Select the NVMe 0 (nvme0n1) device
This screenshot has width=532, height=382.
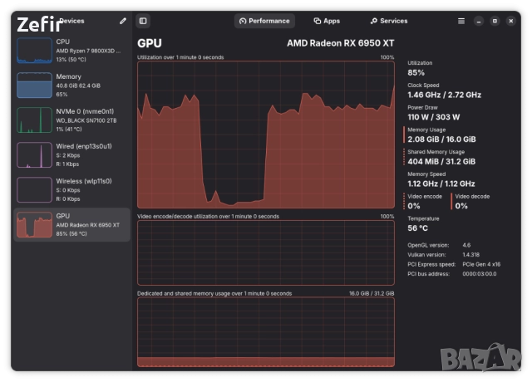(71, 120)
